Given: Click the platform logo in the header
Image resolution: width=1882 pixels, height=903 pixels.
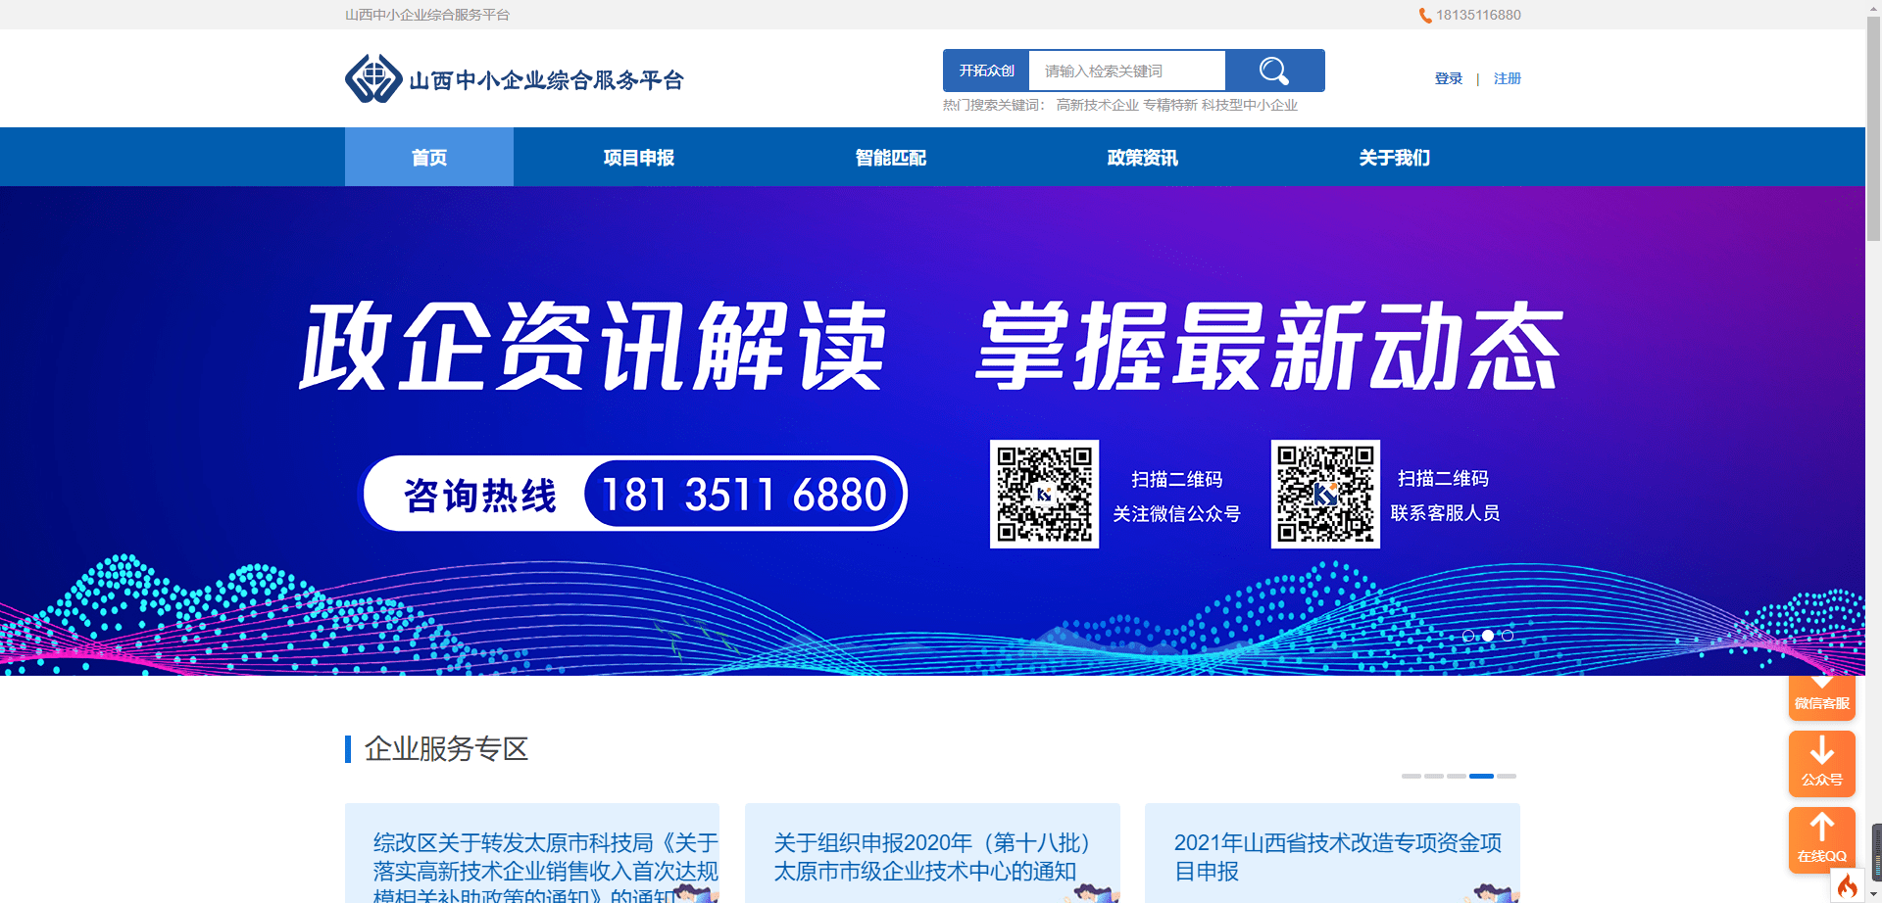Looking at the screenshot, I should (x=517, y=78).
